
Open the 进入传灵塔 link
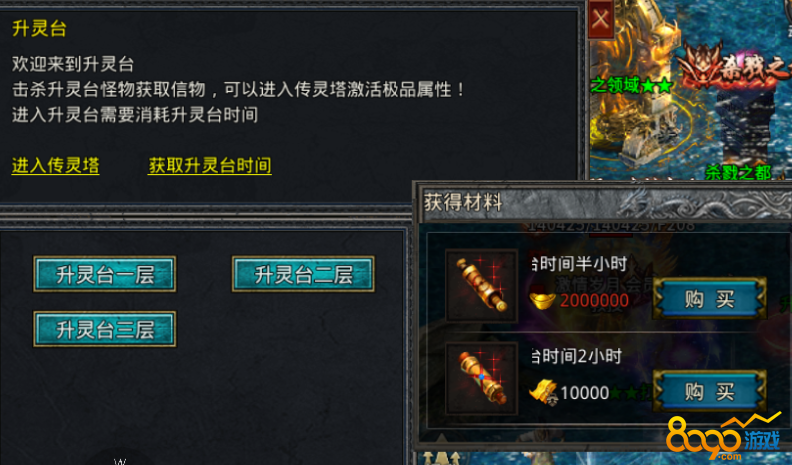tap(56, 166)
